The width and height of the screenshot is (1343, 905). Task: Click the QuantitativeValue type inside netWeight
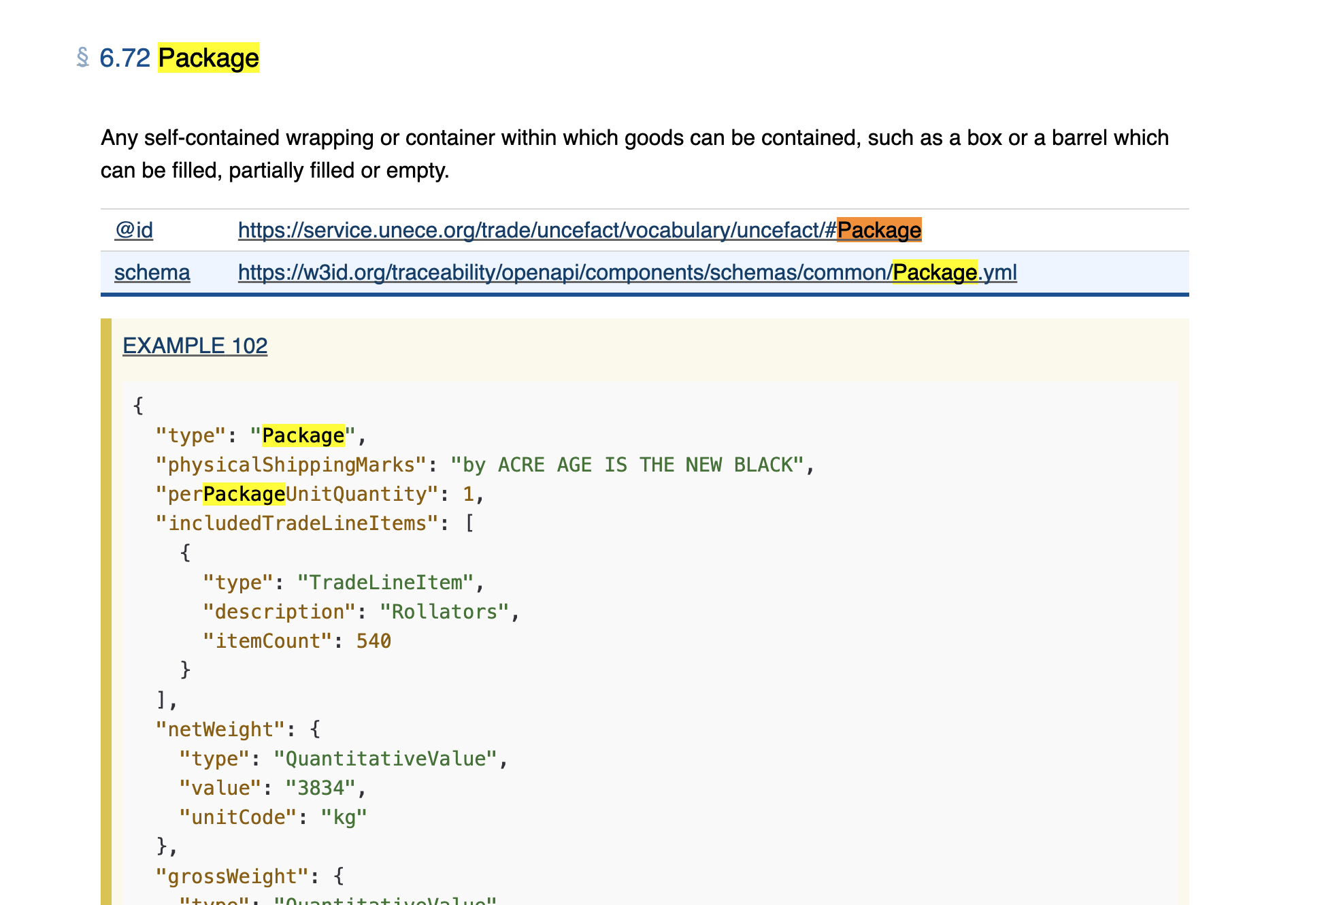(x=389, y=758)
